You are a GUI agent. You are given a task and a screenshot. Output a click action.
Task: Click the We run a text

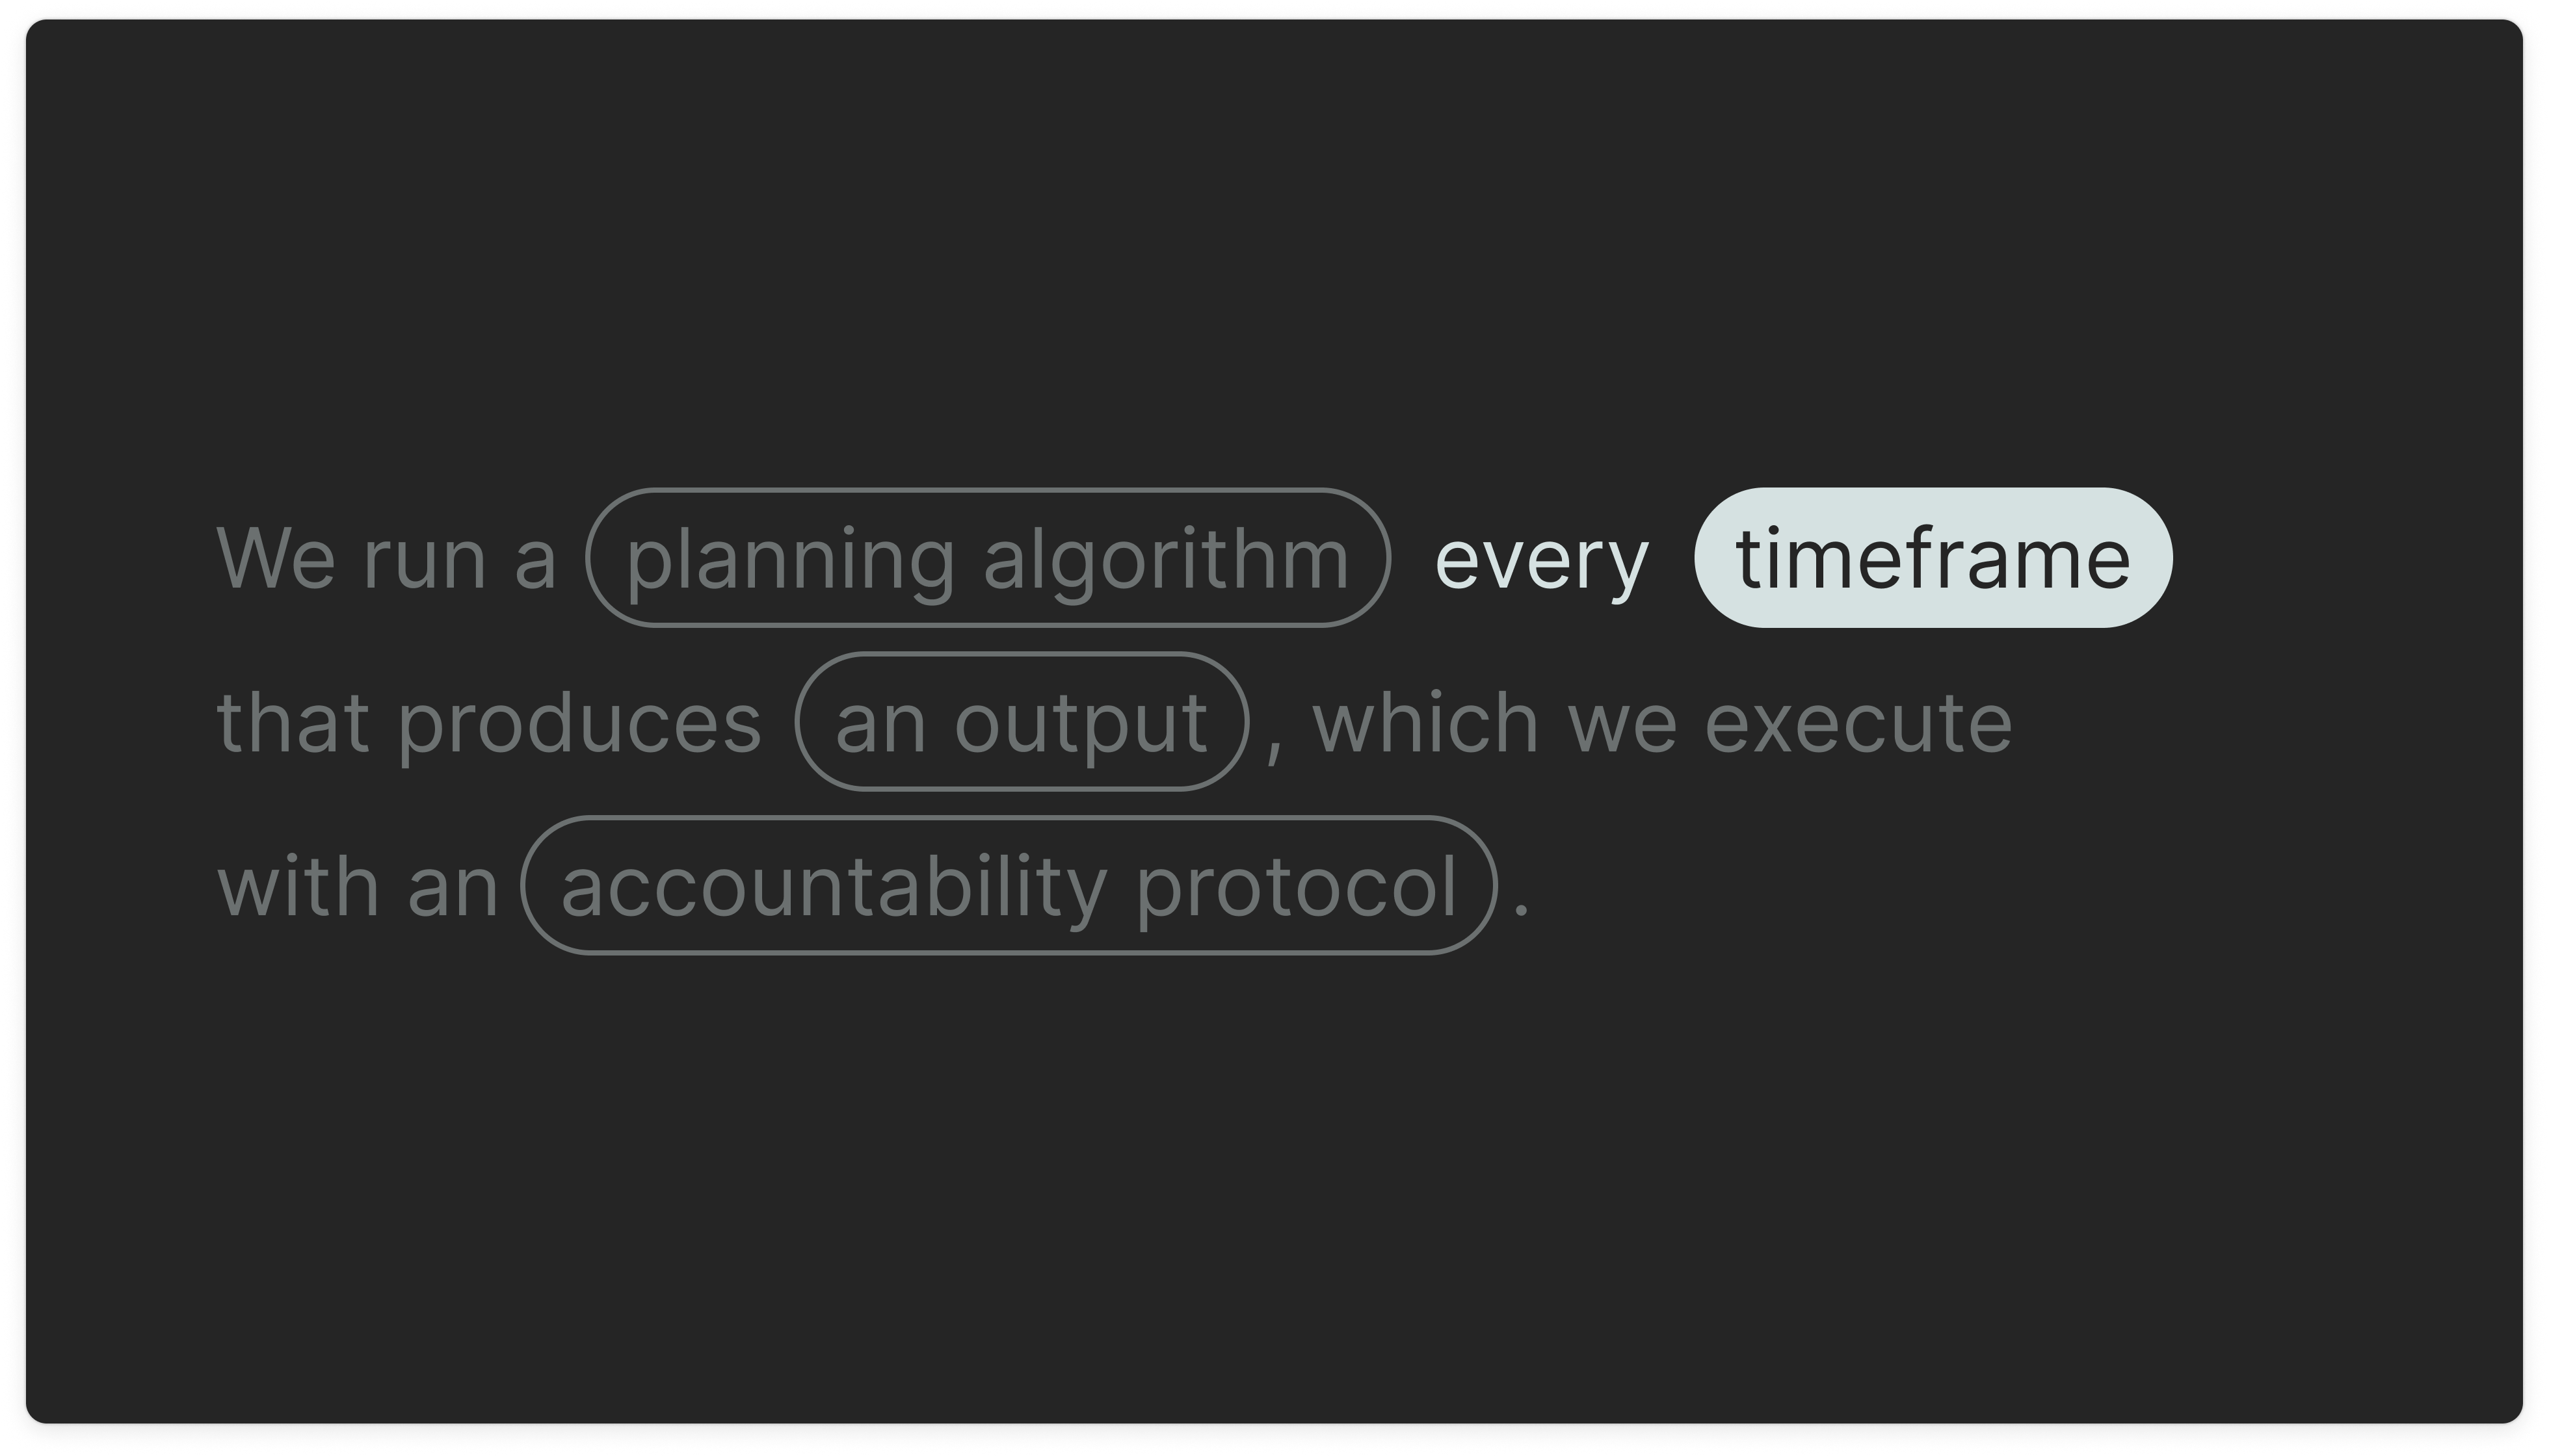(x=386, y=558)
